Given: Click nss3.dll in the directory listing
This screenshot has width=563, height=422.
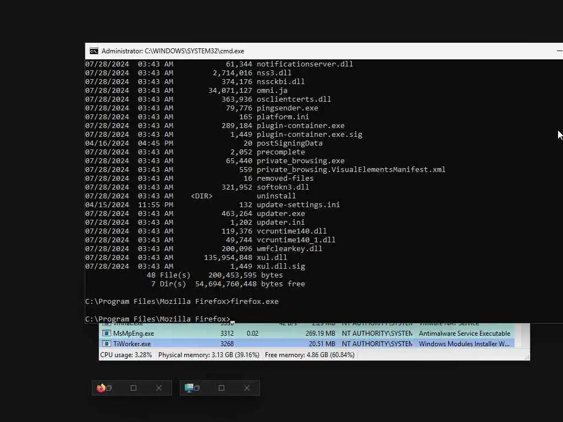Looking at the screenshot, I should click(x=274, y=73).
